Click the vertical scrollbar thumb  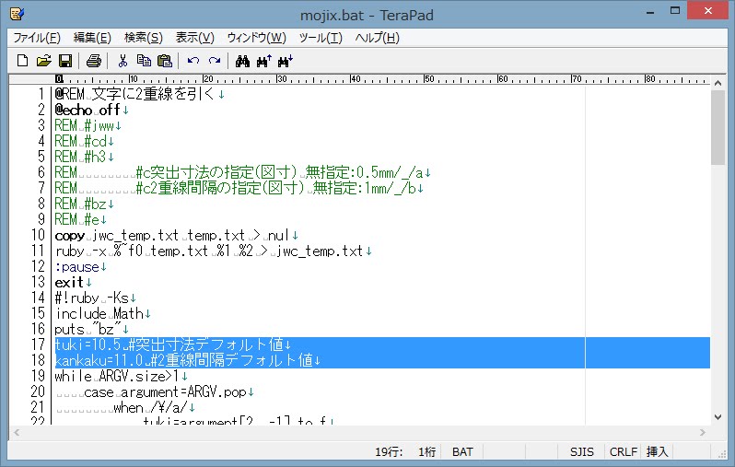point(717,127)
